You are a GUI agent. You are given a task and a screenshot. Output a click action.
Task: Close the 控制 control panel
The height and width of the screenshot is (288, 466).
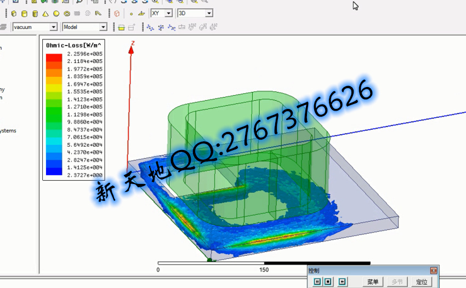[434, 270]
